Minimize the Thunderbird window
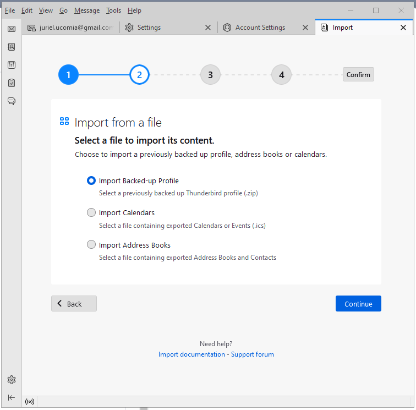Image resolution: width=416 pixels, height=410 pixels. [351, 10]
